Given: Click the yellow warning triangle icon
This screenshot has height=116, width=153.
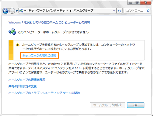Looking at the screenshot, I should point(18,45).
